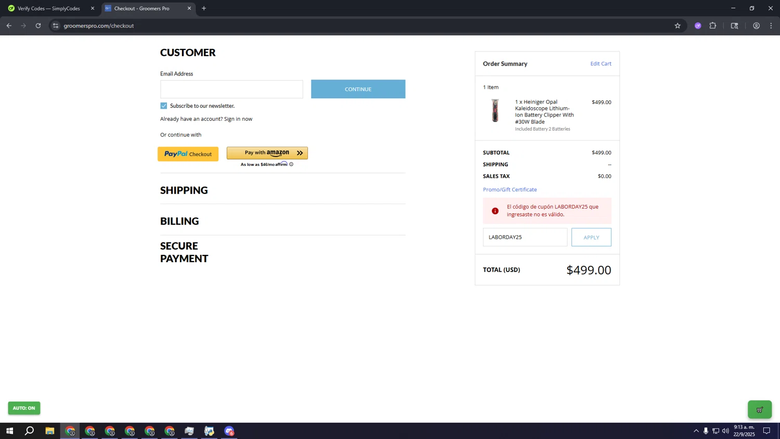Click the SHIPPING section heading

coord(184,190)
